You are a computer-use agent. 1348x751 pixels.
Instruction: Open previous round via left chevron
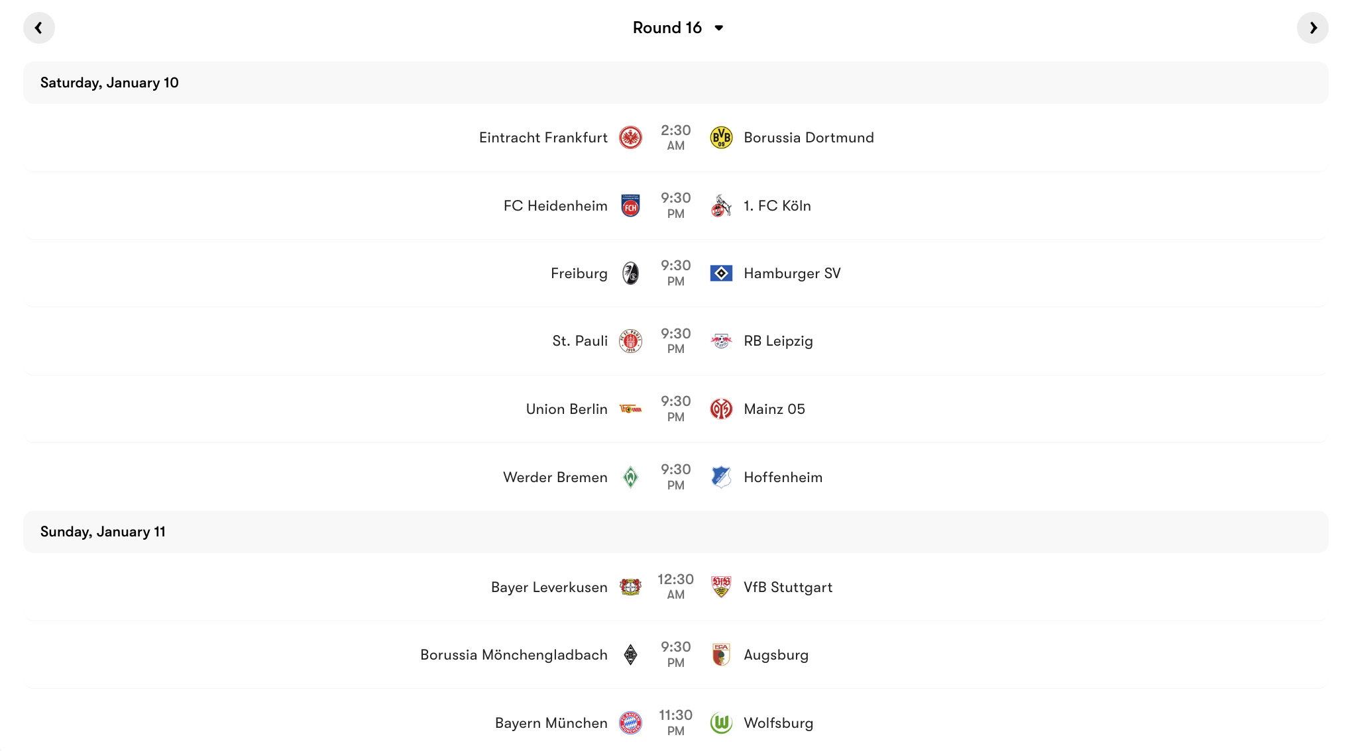point(39,28)
